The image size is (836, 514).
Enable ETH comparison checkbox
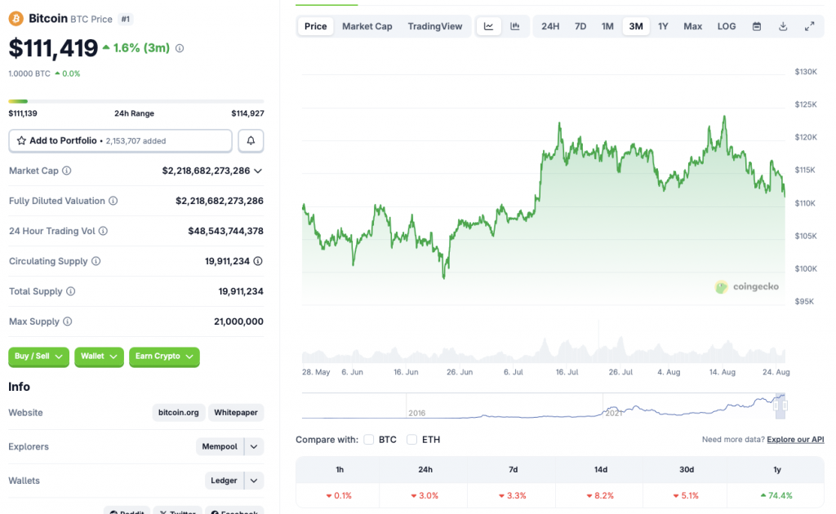(411, 440)
